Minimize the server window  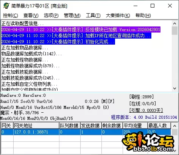click(x=135, y=6)
